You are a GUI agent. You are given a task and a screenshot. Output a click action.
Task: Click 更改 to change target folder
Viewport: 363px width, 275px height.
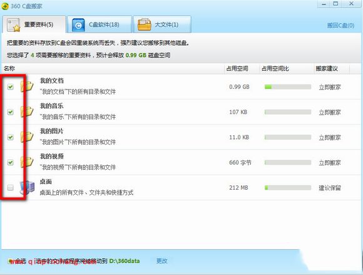[x=162, y=261]
